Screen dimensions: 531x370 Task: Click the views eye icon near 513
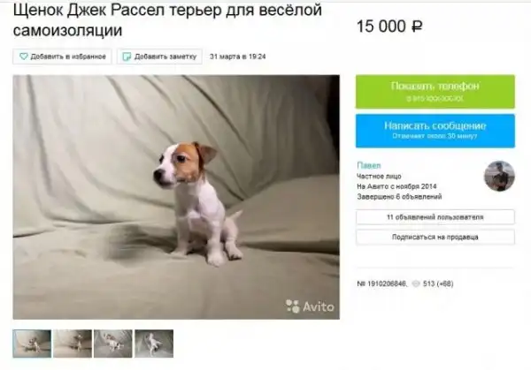click(x=416, y=283)
